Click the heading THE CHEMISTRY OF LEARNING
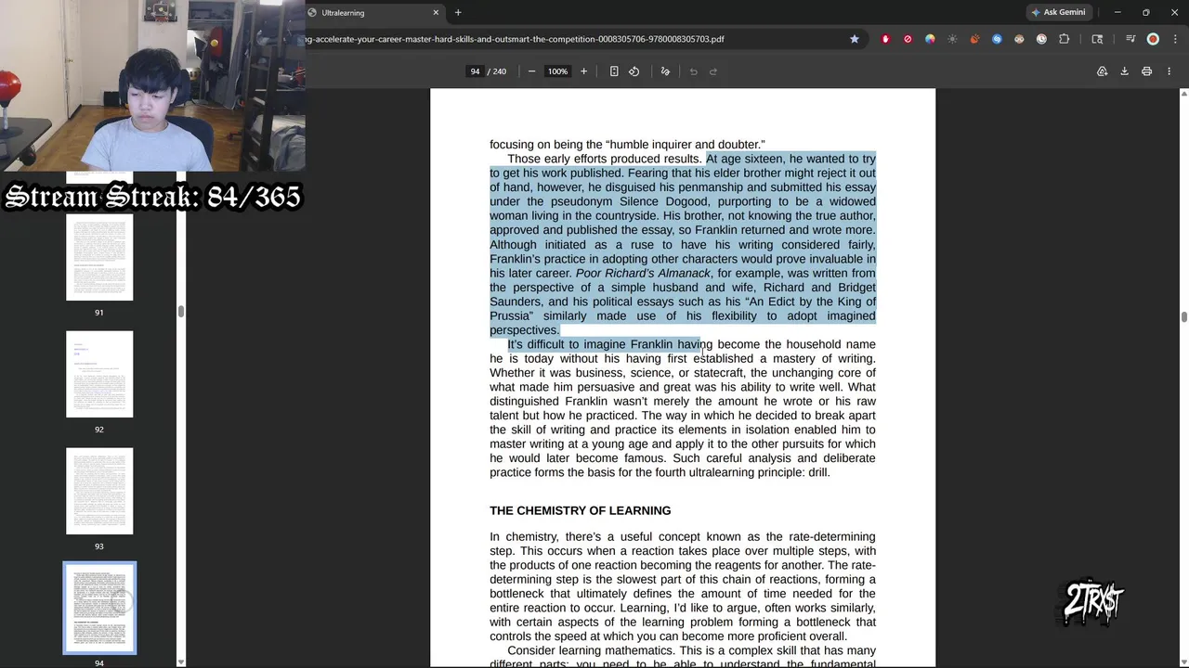The height and width of the screenshot is (668, 1189). click(x=580, y=510)
